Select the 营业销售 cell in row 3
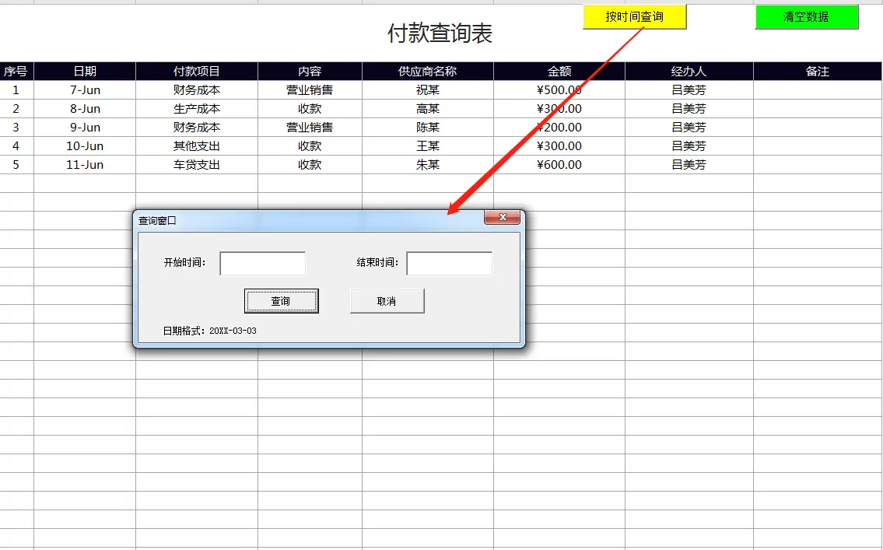Image resolution: width=883 pixels, height=550 pixels. [309, 127]
